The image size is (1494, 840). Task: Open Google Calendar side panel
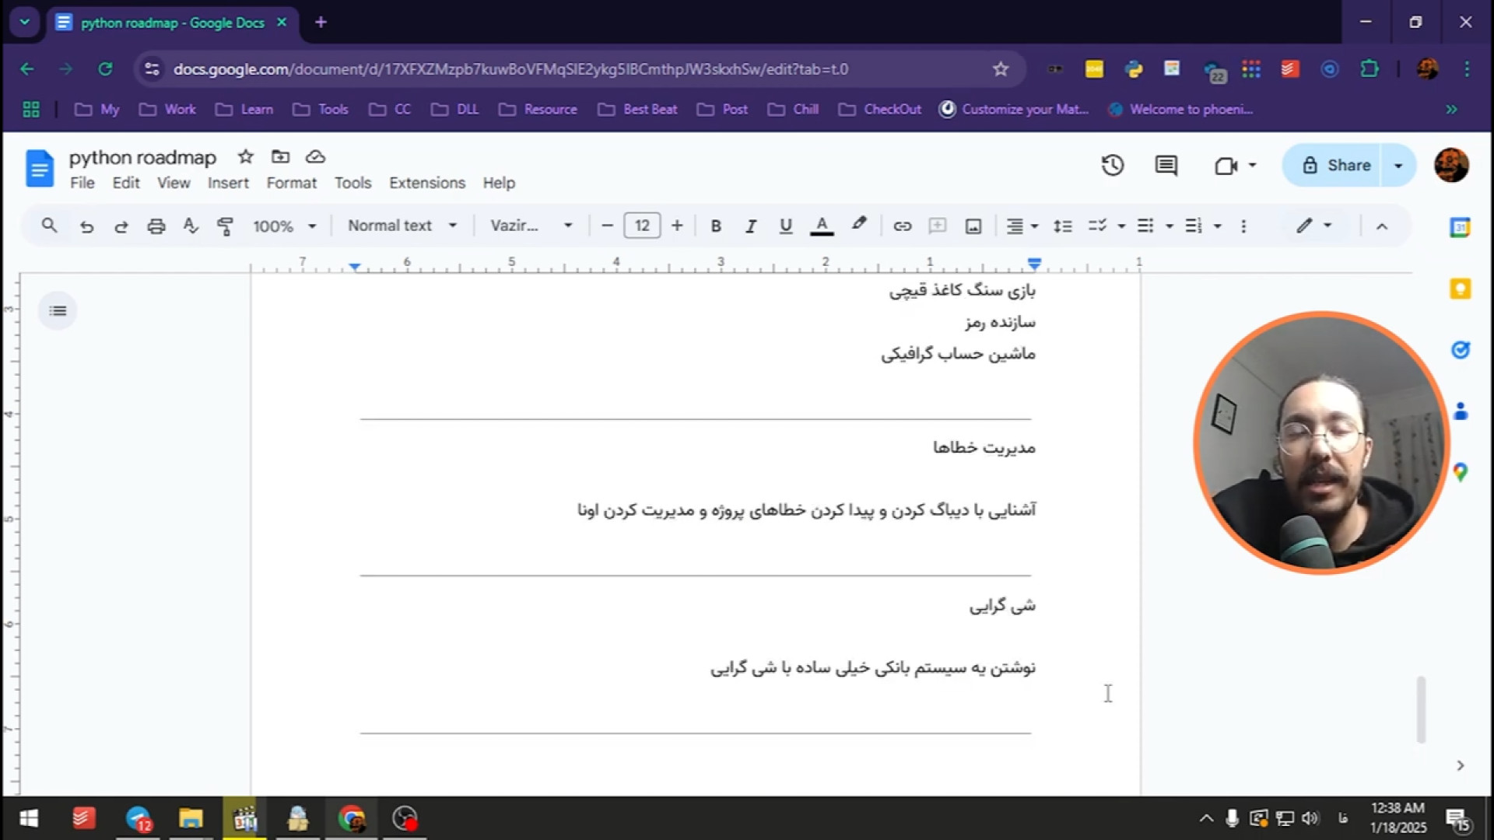(x=1460, y=227)
